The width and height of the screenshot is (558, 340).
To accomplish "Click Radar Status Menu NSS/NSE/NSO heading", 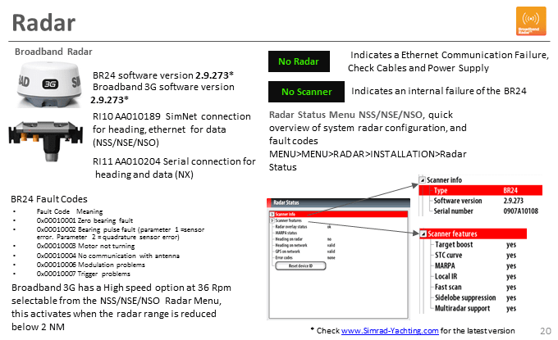I will coord(346,115).
